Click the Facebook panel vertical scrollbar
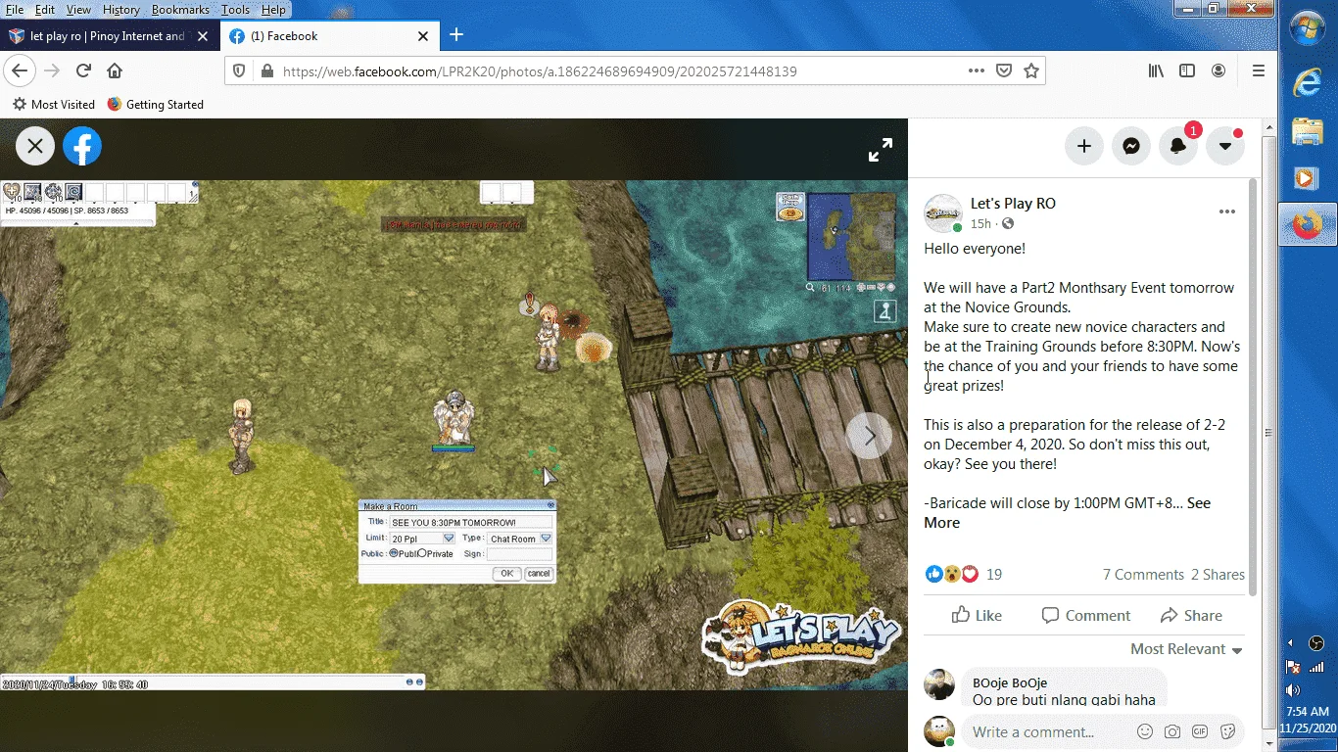Image resolution: width=1338 pixels, height=752 pixels. click(x=1253, y=387)
